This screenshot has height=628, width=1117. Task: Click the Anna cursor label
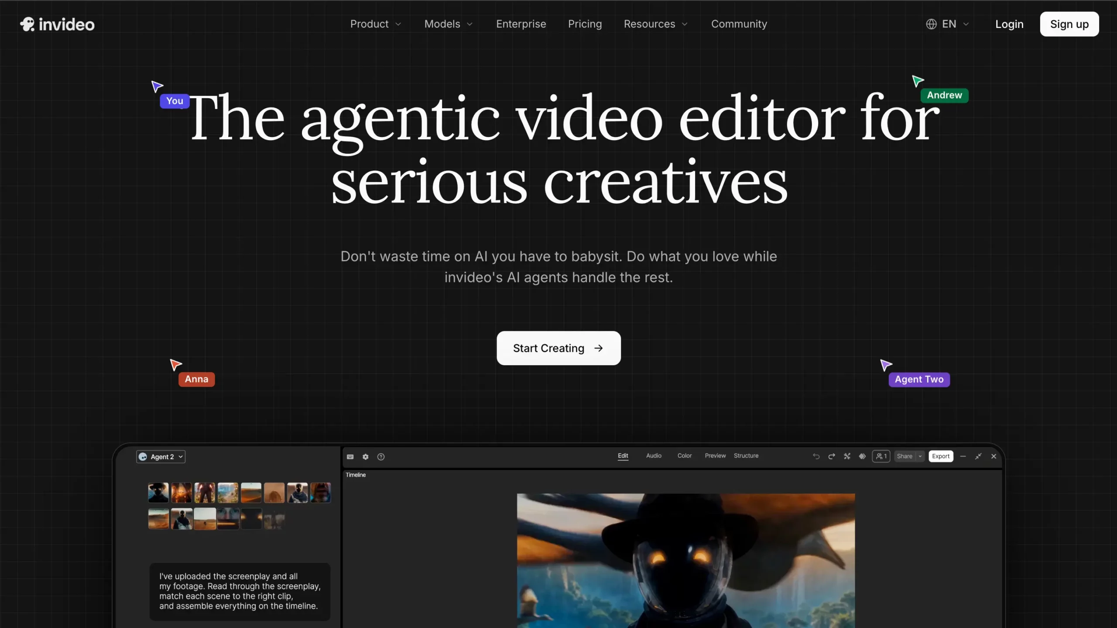coord(196,379)
